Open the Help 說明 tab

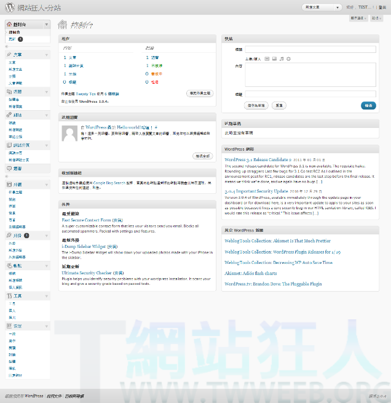(x=376, y=18)
